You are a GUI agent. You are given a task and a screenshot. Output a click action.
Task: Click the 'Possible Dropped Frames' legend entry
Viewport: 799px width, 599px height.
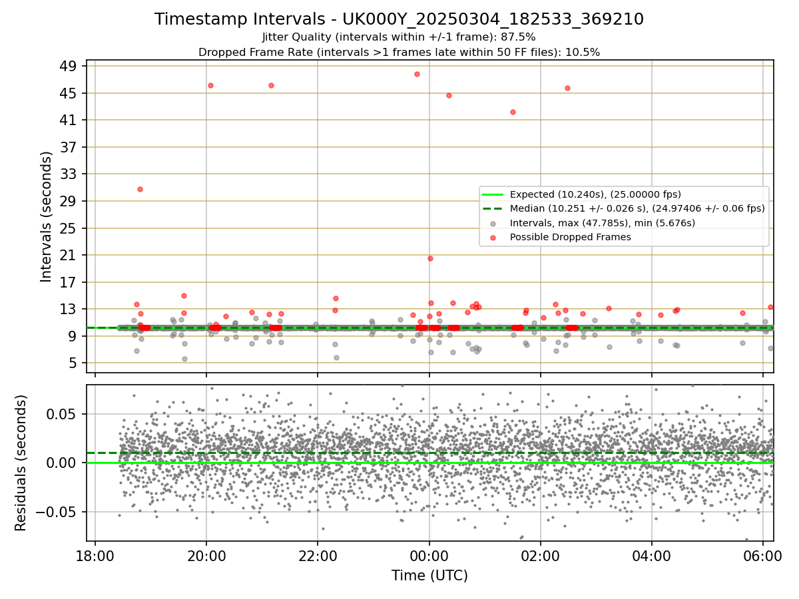pyautogui.click(x=571, y=237)
